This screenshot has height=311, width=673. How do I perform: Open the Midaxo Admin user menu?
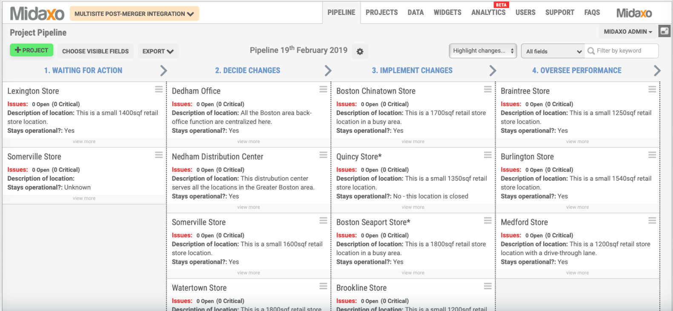[x=628, y=32]
